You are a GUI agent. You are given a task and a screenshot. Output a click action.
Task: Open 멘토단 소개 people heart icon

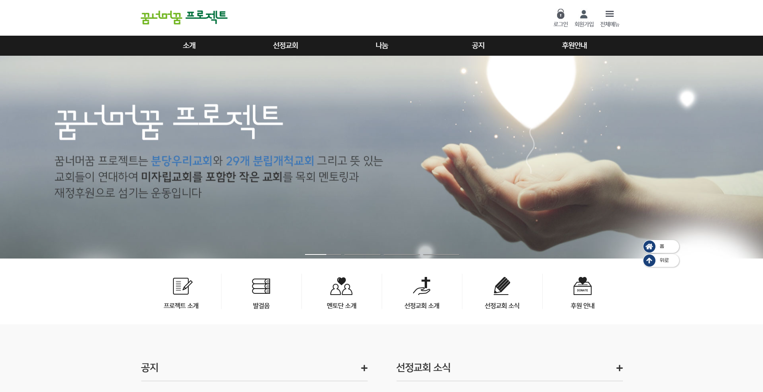(x=342, y=286)
